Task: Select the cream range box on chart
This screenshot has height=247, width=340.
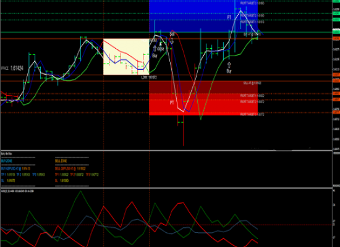Action: [x=126, y=57]
